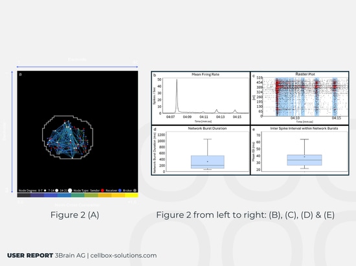356x266 pixels.
Task: Click the gray Broker node legend dot
Action: click(x=135, y=190)
